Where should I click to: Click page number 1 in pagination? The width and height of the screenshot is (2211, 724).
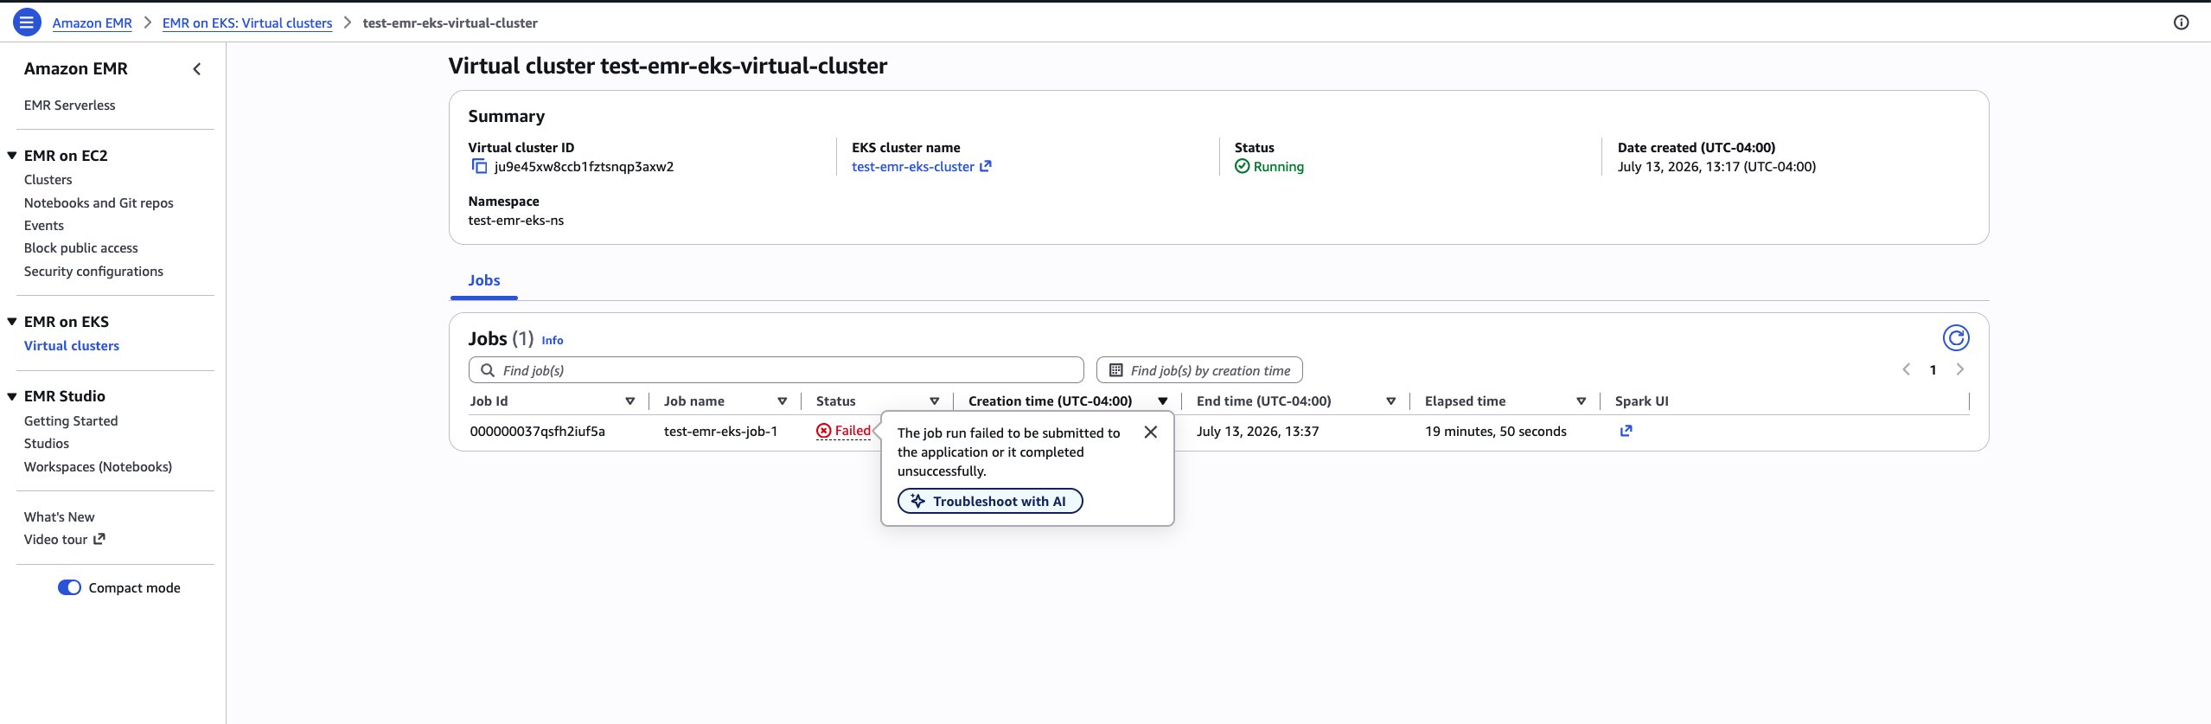(1933, 370)
